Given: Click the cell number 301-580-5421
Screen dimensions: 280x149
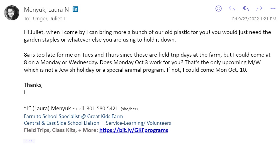Looking at the screenshot, I should pyautogui.click(x=102, y=109).
